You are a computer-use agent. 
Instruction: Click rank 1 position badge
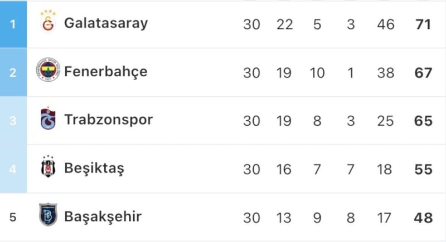[13, 24]
